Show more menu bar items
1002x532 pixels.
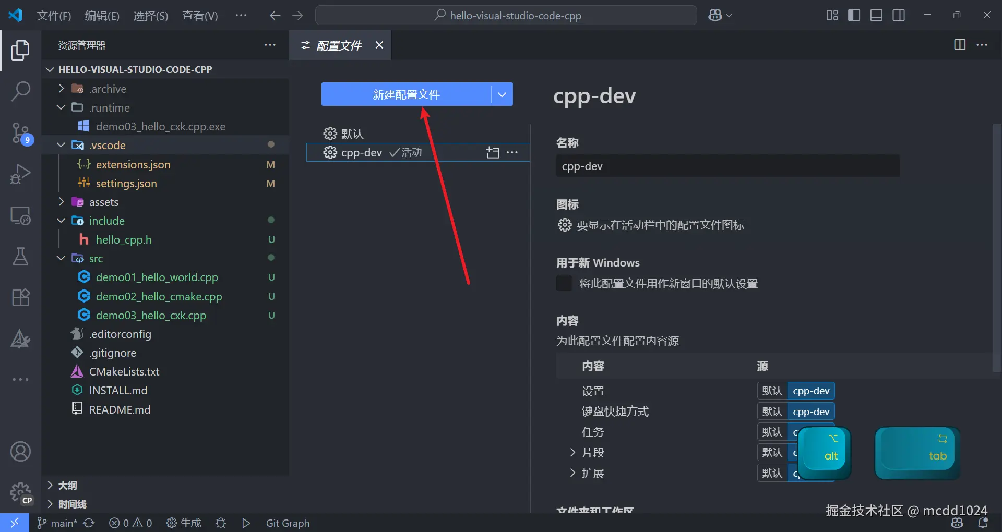point(241,16)
